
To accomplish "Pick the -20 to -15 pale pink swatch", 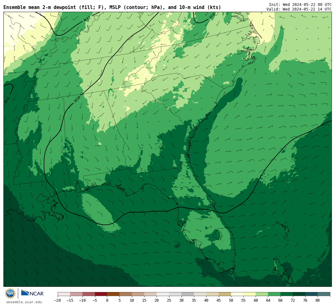I will point(64,294).
